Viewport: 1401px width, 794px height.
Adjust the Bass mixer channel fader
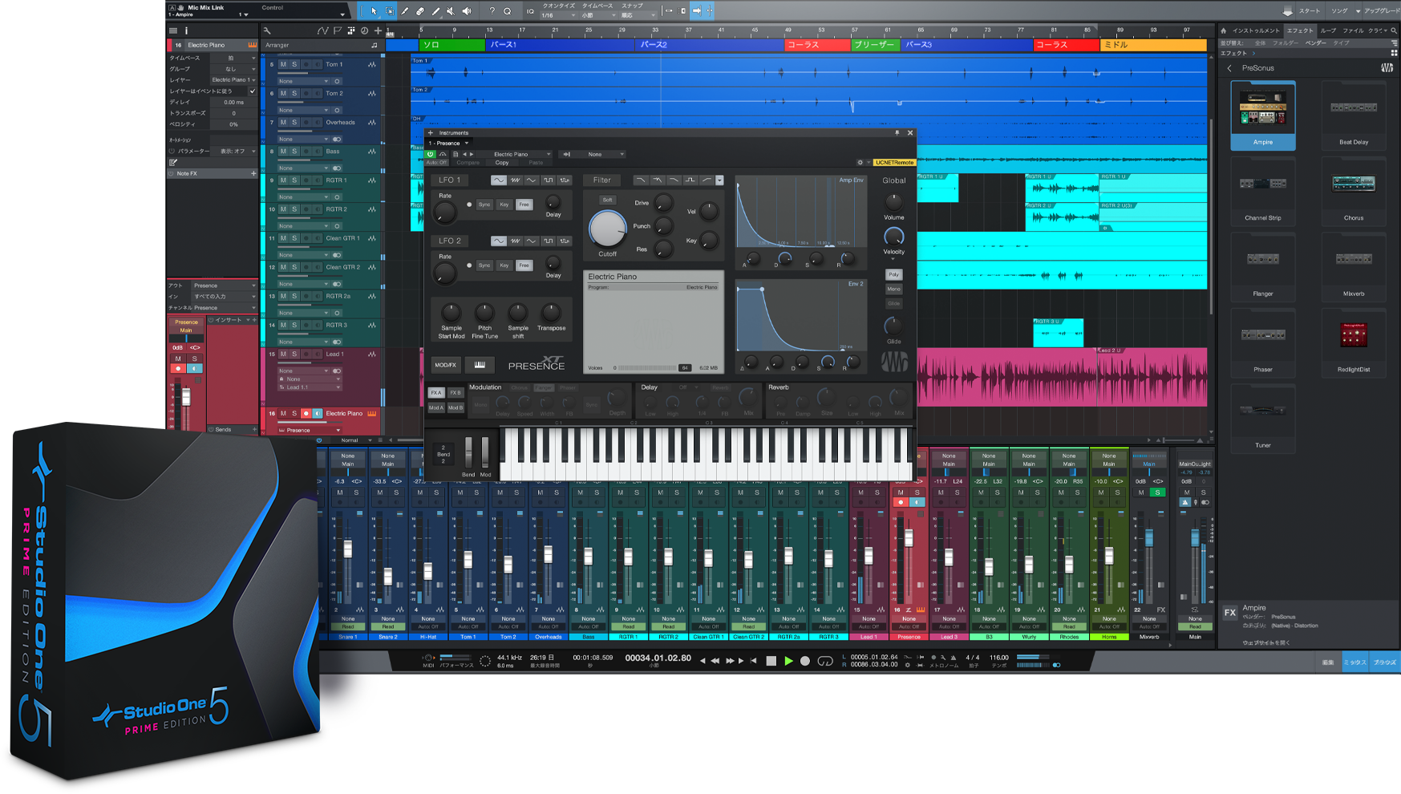[x=588, y=556]
